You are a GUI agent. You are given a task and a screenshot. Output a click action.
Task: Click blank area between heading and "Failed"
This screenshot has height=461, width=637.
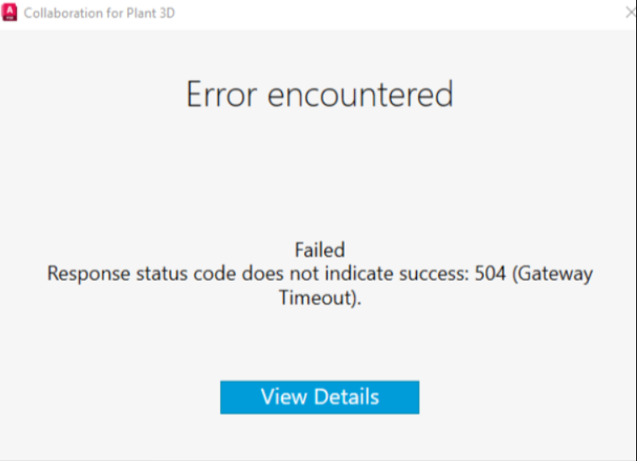(x=319, y=177)
